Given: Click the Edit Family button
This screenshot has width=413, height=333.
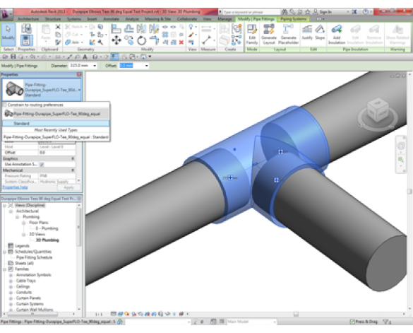Looking at the screenshot, I should [252, 35].
